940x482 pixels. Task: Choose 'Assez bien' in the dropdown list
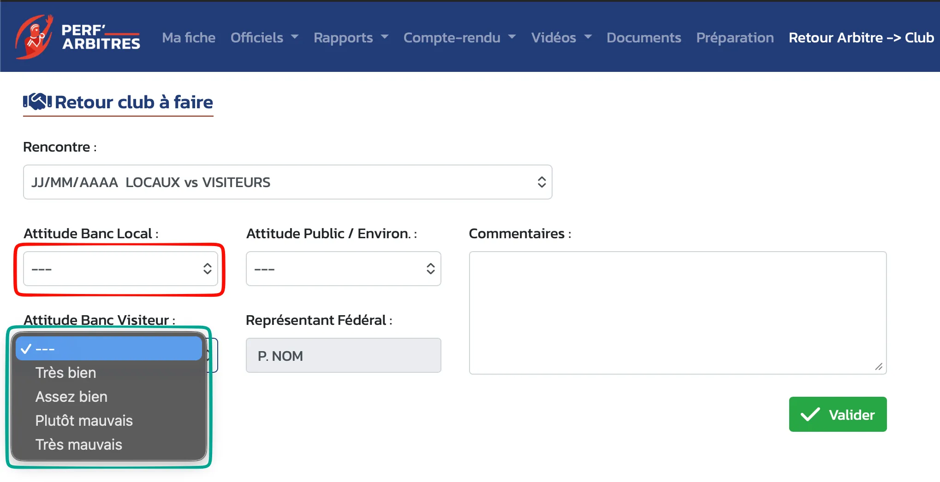coord(109,396)
